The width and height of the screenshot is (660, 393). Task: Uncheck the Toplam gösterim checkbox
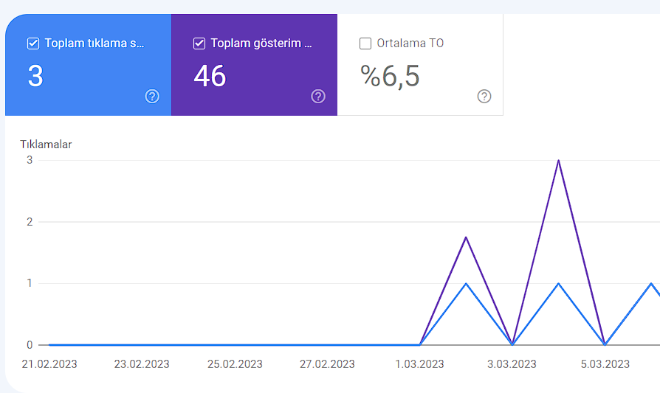click(199, 44)
